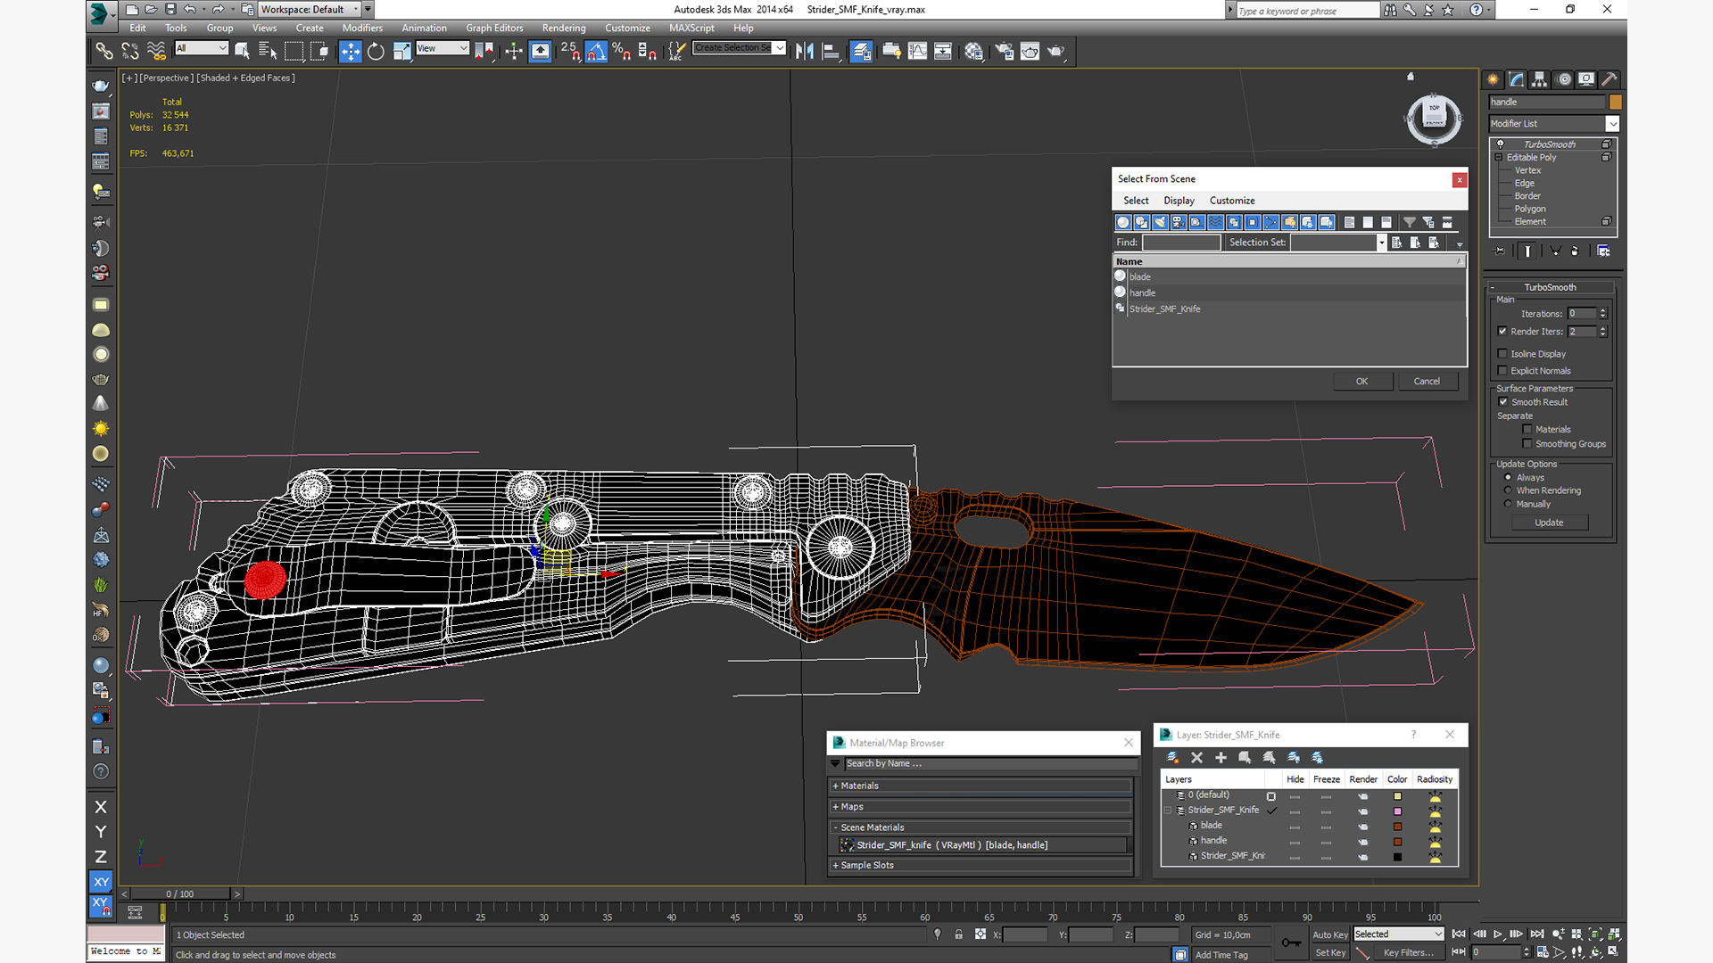This screenshot has width=1713, height=963.
Task: Toggle the Render Iters checkbox
Action: pos(1502,332)
